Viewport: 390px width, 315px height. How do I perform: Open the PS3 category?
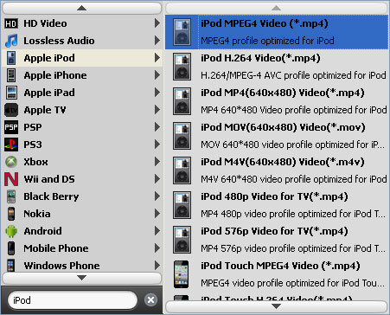(x=82, y=145)
